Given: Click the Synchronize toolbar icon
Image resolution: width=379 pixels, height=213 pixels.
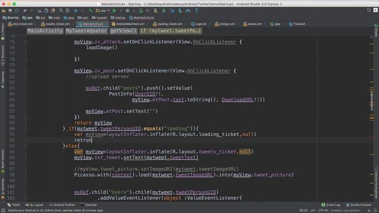Looking at the screenshot, I should pos(17,11).
